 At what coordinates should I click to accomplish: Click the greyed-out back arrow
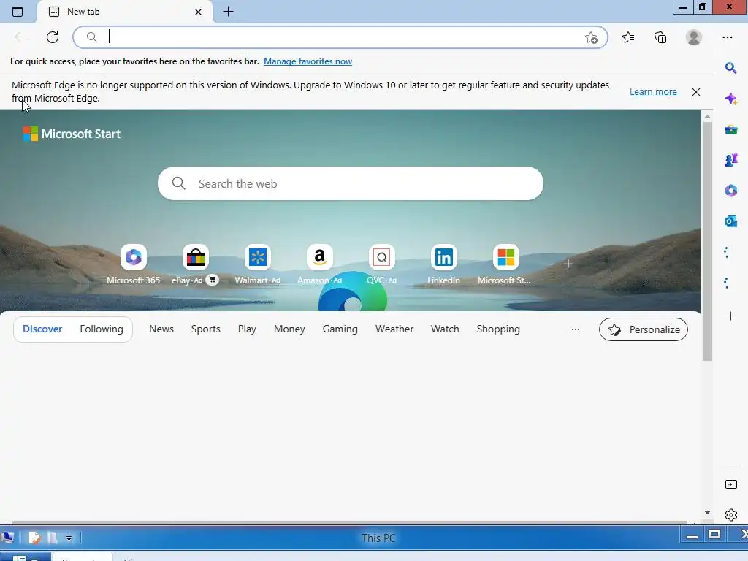(x=20, y=37)
